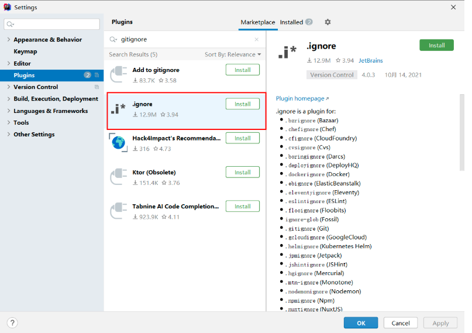Open the plugins gear settings icon

pos(328,22)
